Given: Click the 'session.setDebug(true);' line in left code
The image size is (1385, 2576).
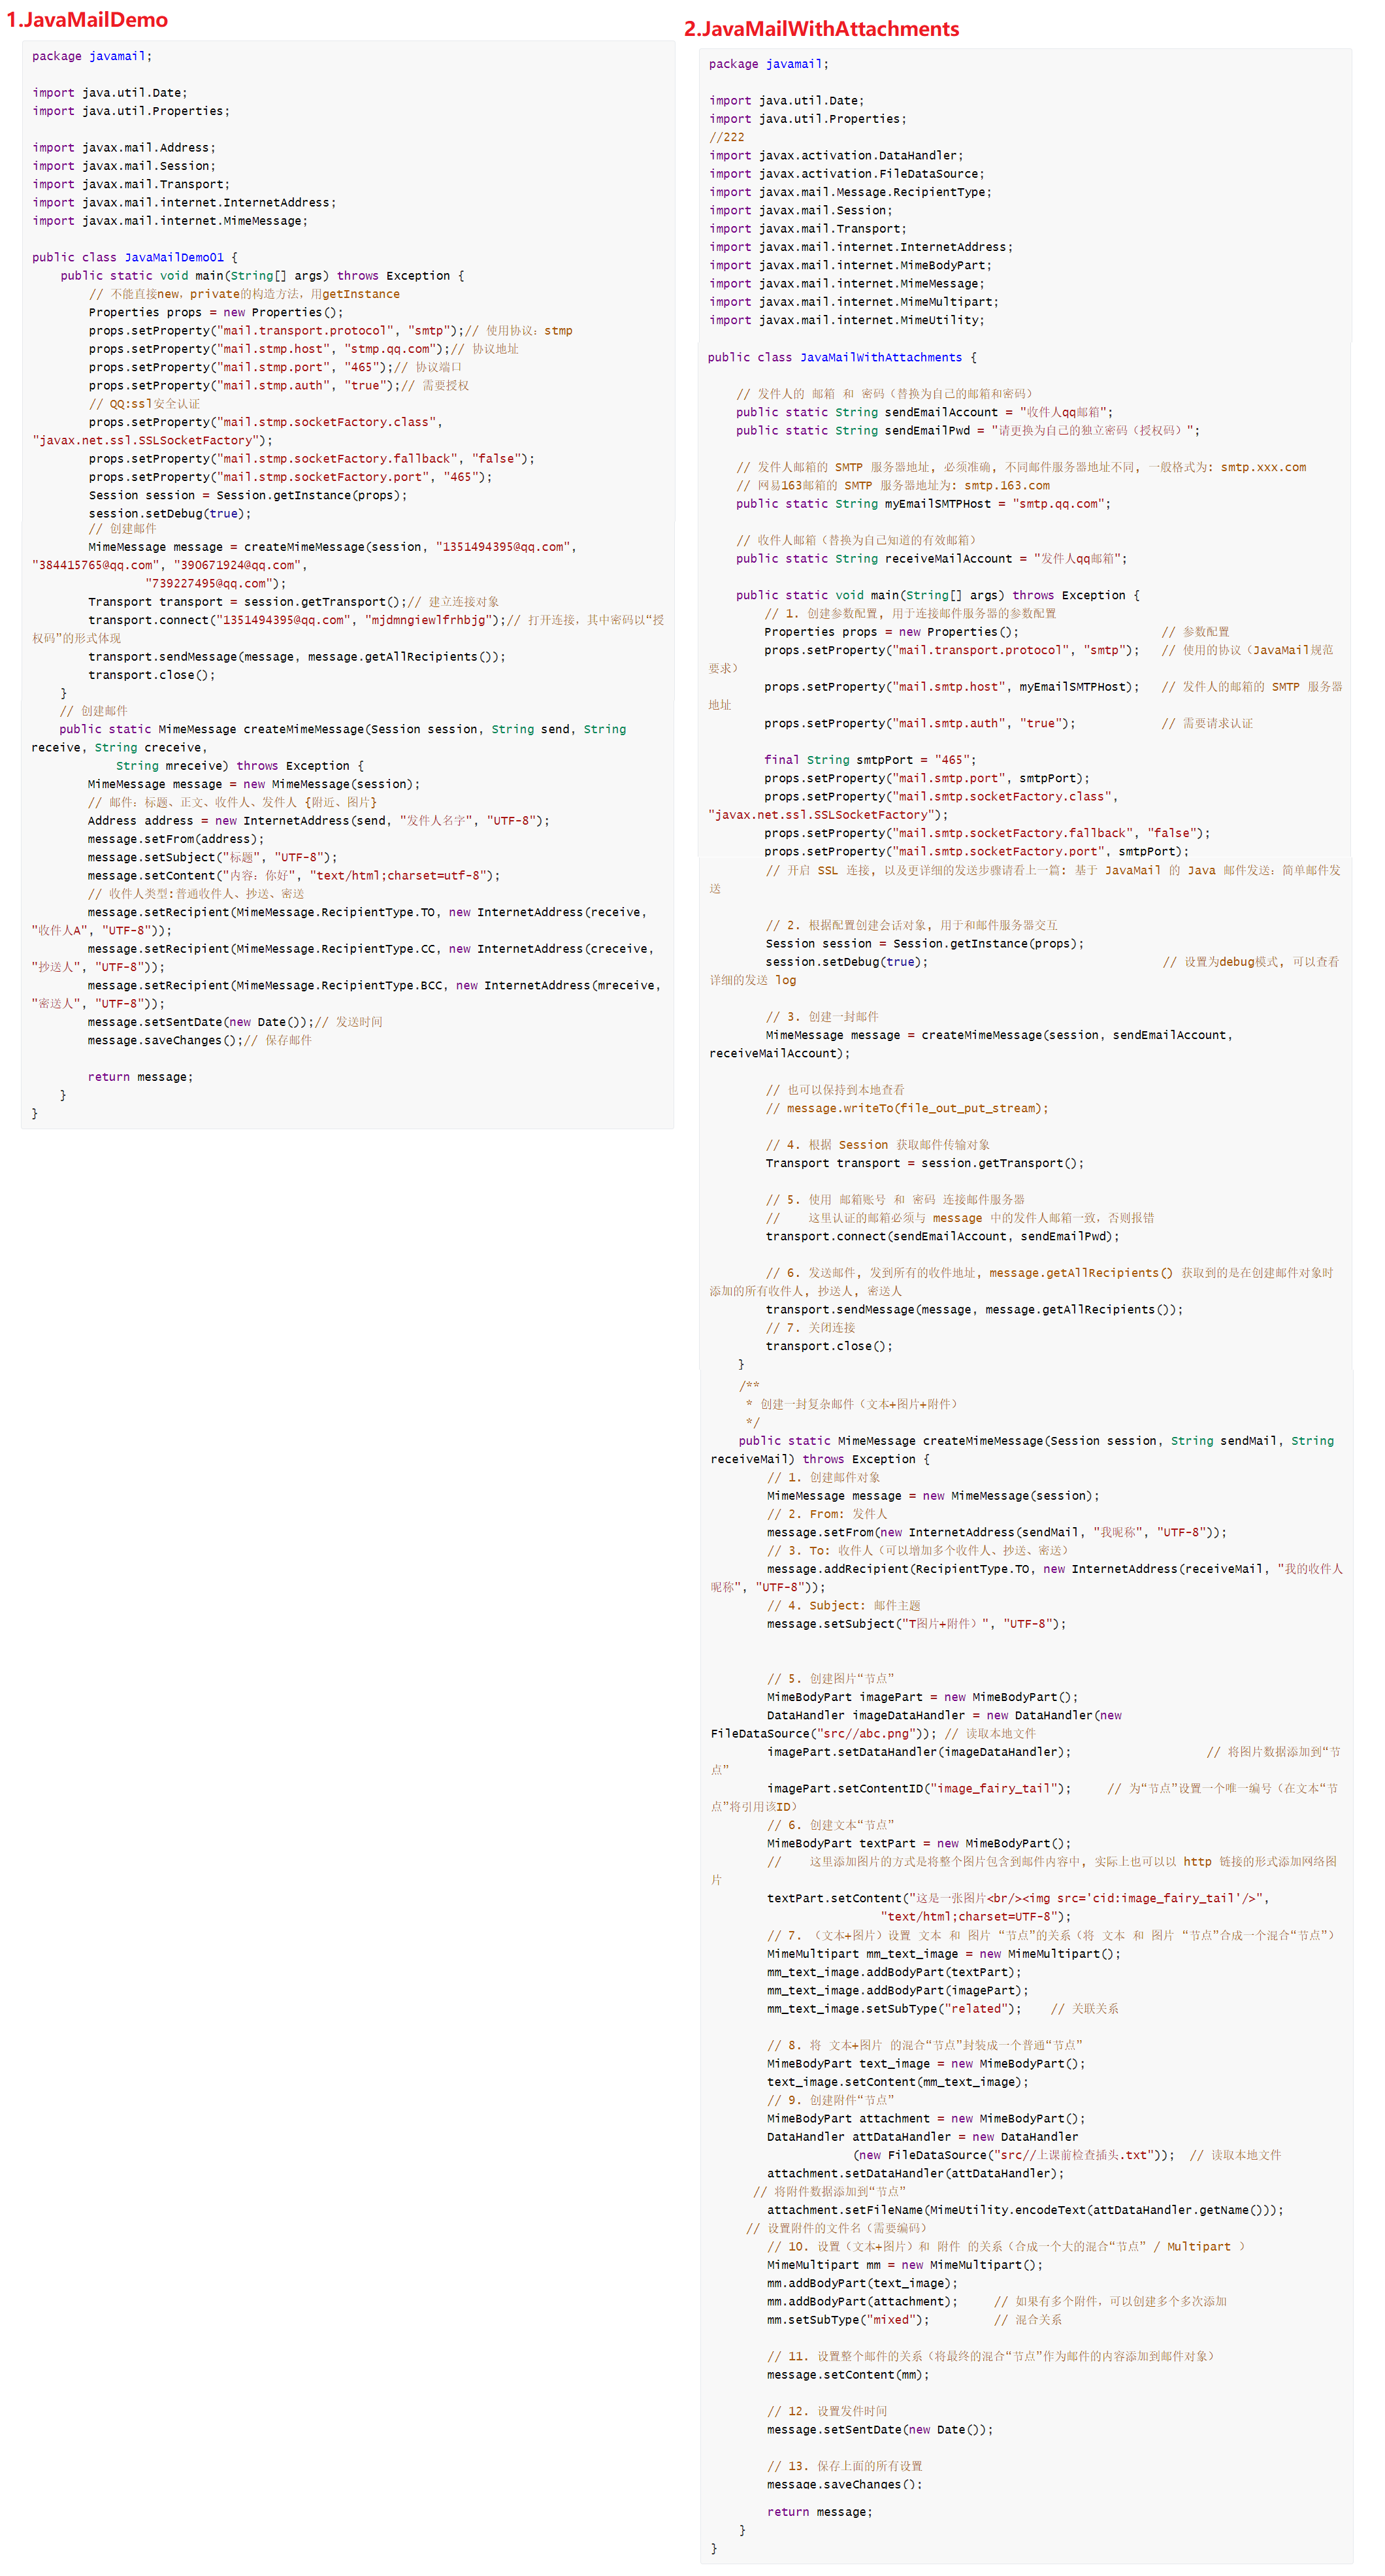Looking at the screenshot, I should [x=169, y=513].
